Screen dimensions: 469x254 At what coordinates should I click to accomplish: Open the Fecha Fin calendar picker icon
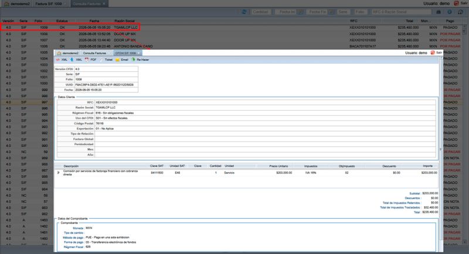(x=331, y=12)
